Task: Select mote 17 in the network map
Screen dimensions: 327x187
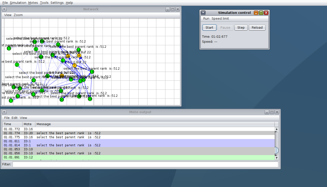Action: (11, 101)
